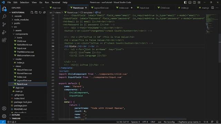Open AboutView.vue file

tap(24, 70)
